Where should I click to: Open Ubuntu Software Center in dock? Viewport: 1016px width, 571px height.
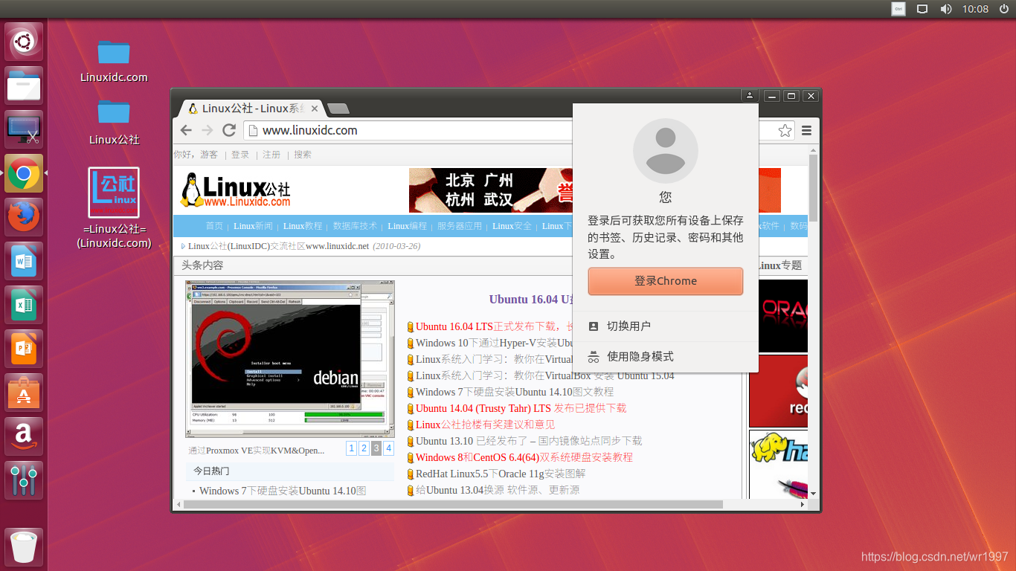24,393
